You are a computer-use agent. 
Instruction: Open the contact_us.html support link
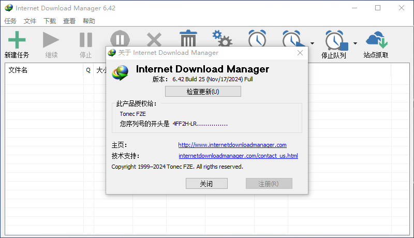click(x=238, y=156)
